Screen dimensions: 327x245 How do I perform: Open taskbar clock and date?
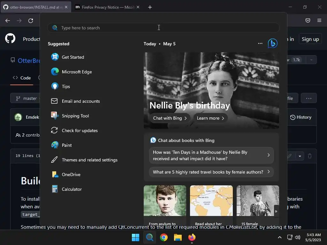[x=313, y=237]
